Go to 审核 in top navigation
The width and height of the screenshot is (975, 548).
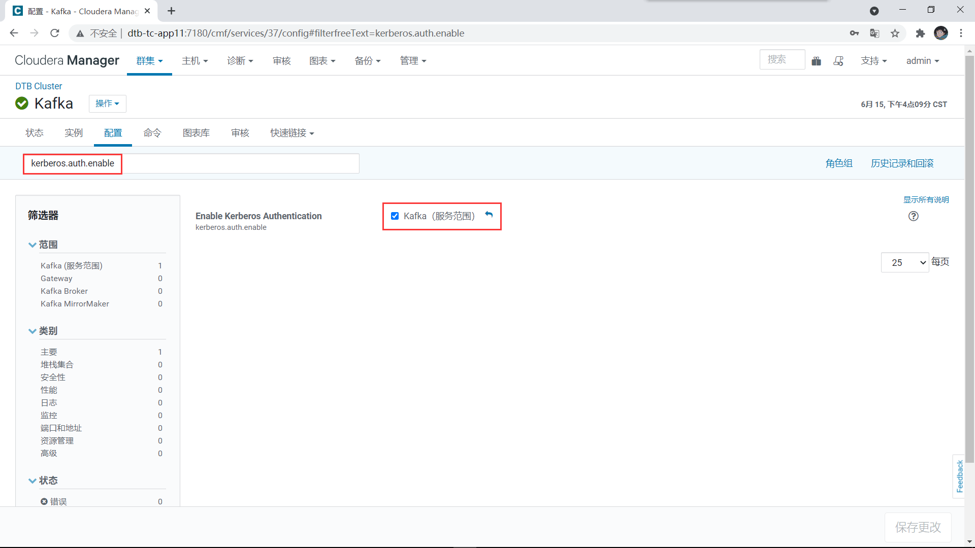point(281,61)
